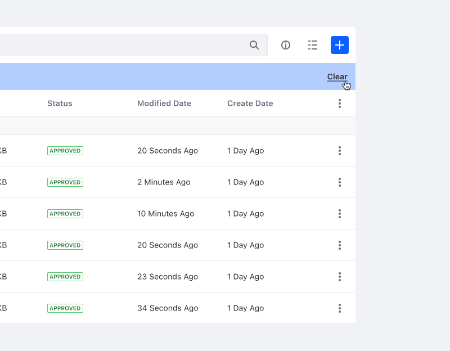Switch display style using list view icon
450x351 pixels.
(x=313, y=45)
